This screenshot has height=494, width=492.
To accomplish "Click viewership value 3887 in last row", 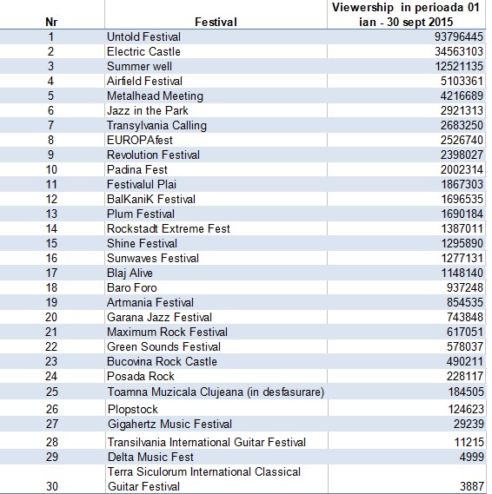I will (x=472, y=486).
